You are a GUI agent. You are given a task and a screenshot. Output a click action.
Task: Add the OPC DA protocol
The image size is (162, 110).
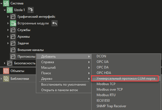[x=126, y=67]
